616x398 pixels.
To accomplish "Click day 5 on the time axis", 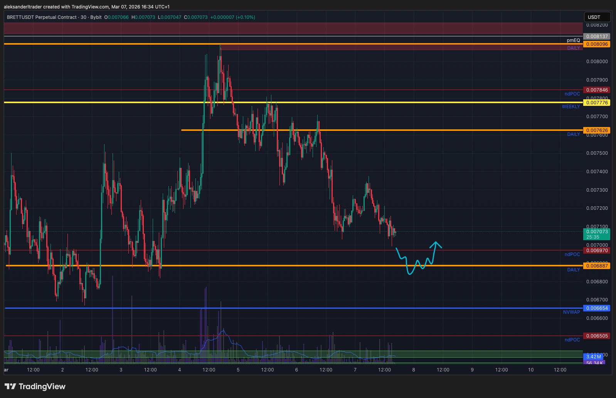I will tap(238, 370).
